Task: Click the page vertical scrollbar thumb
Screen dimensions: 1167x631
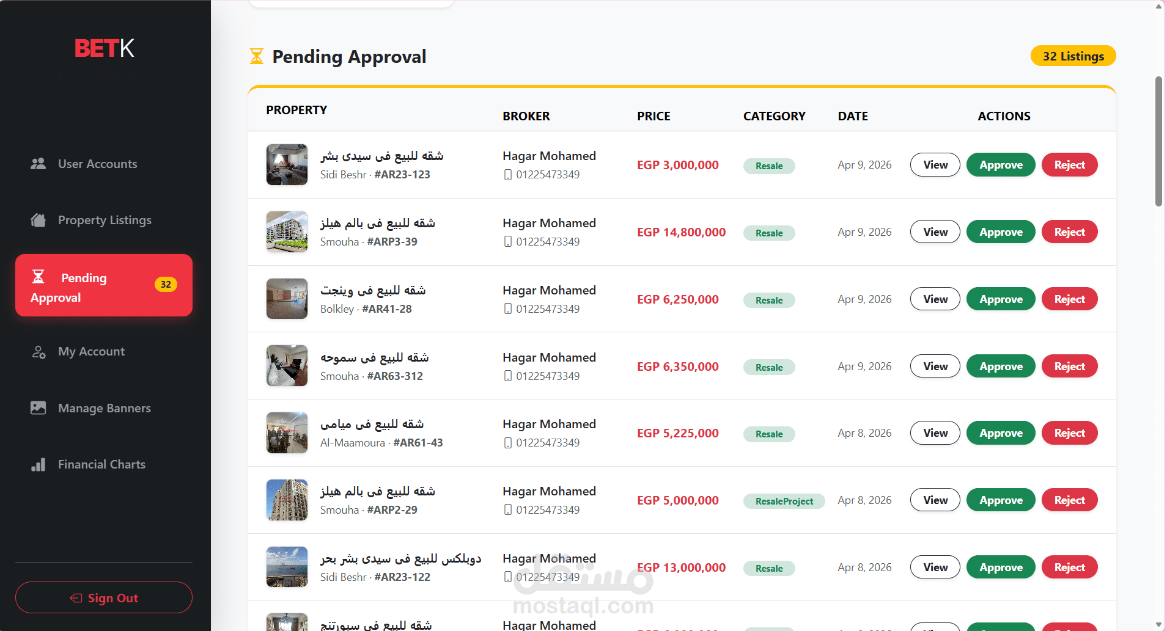Action: pyautogui.click(x=1158, y=142)
